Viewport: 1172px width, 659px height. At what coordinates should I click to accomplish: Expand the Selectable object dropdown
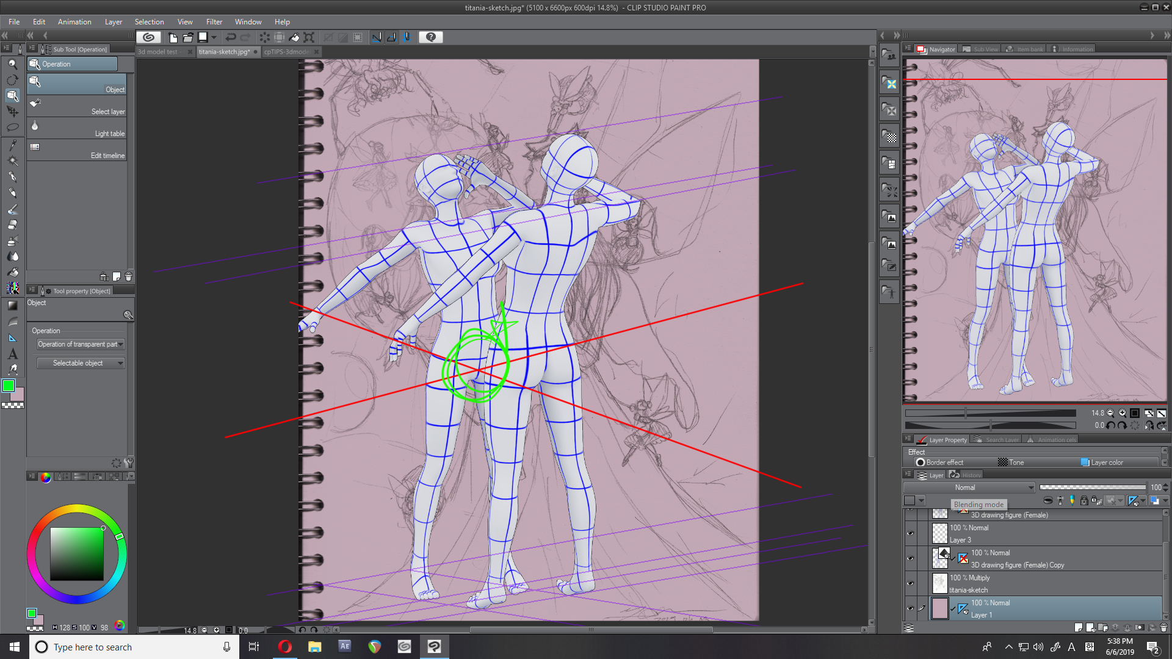tap(120, 363)
